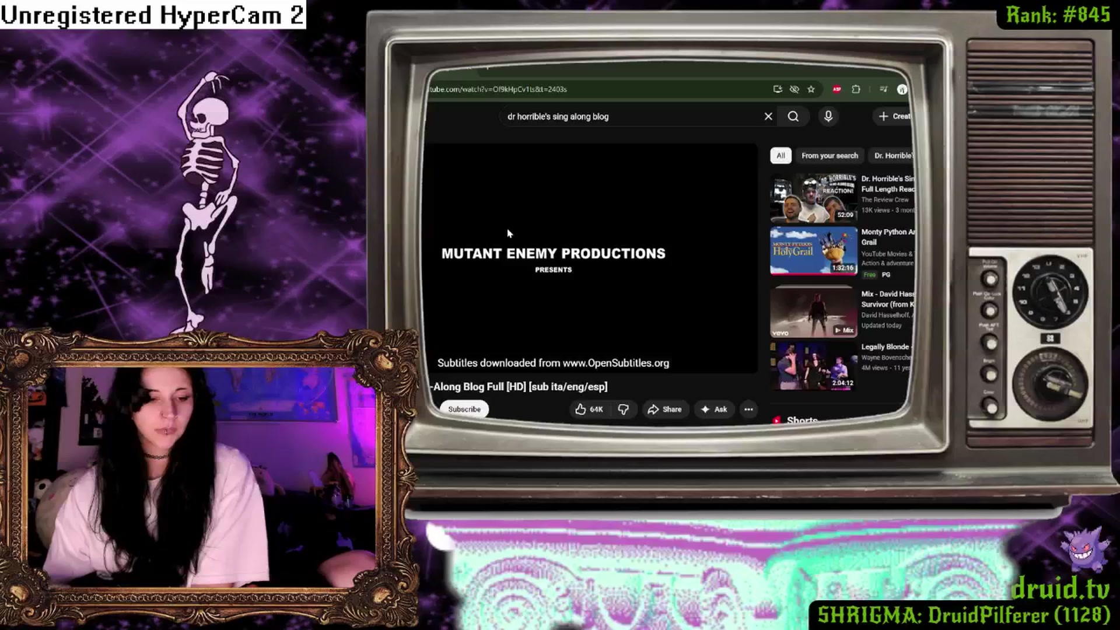The image size is (1120, 630).
Task: Open the media controls icon in browser toolbar
Action: [883, 89]
